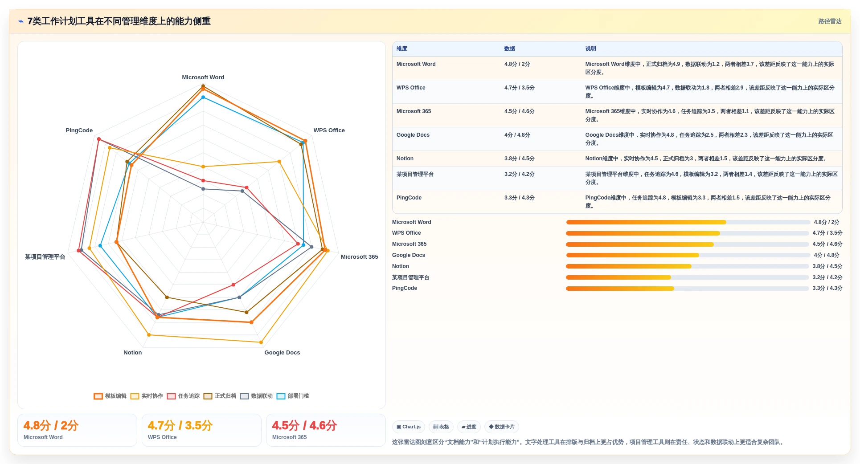Select the WPS Office table row name
The height and width of the screenshot is (464, 860).
pos(411,88)
